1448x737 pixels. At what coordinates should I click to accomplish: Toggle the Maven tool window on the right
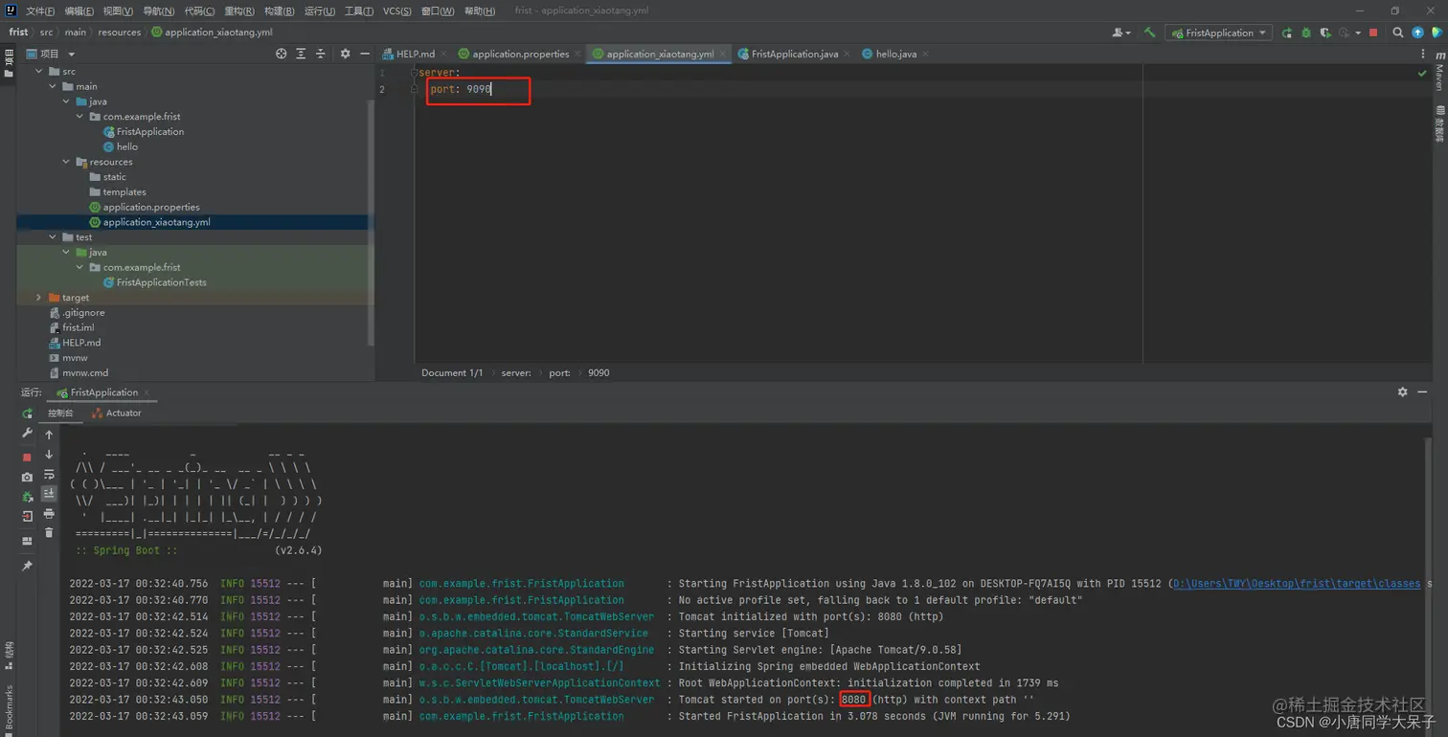coord(1439,72)
